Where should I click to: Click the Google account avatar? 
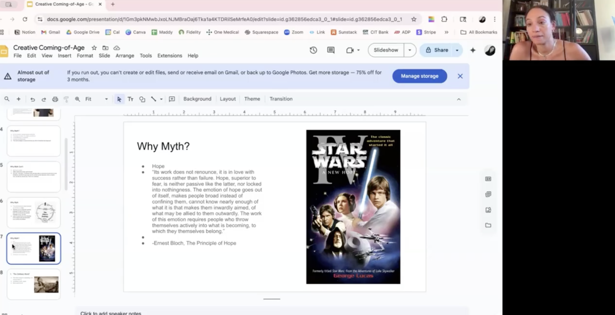pyautogui.click(x=490, y=50)
